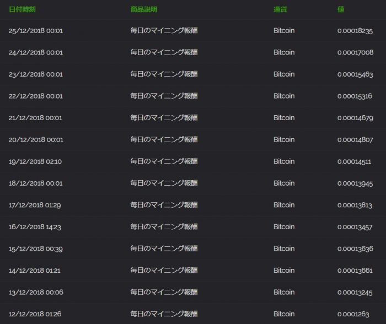Click the 通貨 column header

280,9
